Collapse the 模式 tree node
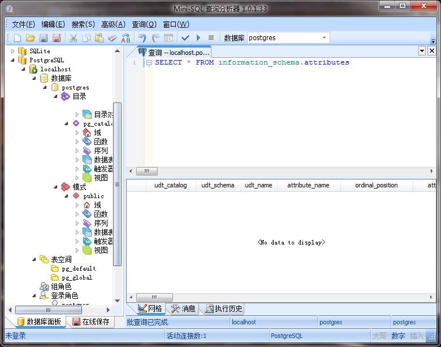This screenshot has width=441, height=347. (56, 187)
